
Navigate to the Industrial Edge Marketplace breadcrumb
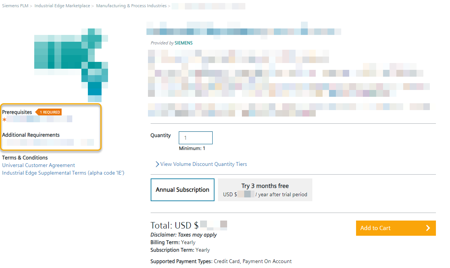pos(62,6)
